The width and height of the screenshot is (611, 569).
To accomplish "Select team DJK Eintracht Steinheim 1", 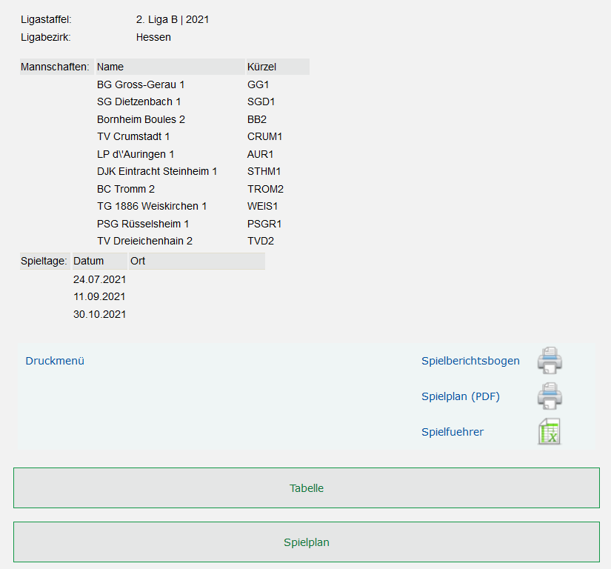I will pyautogui.click(x=157, y=171).
